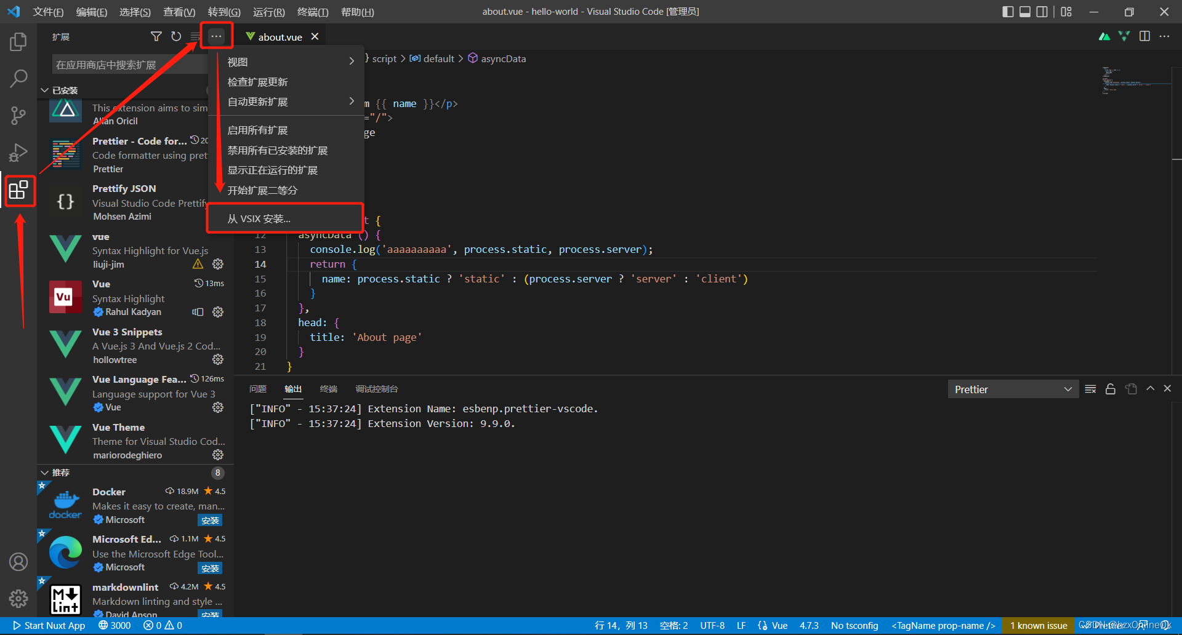Open the Prettier output channel dropdown
The height and width of the screenshot is (635, 1182).
click(1013, 389)
